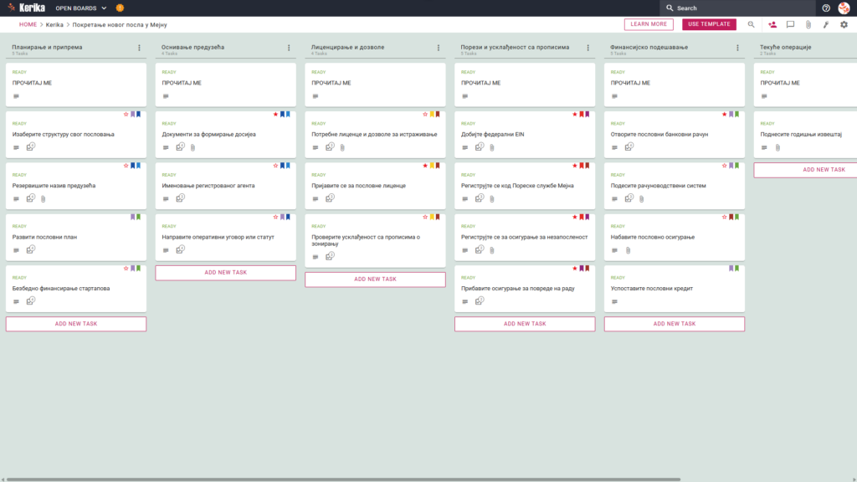Toggle star on Документи за формирање досијеа card

click(x=275, y=114)
